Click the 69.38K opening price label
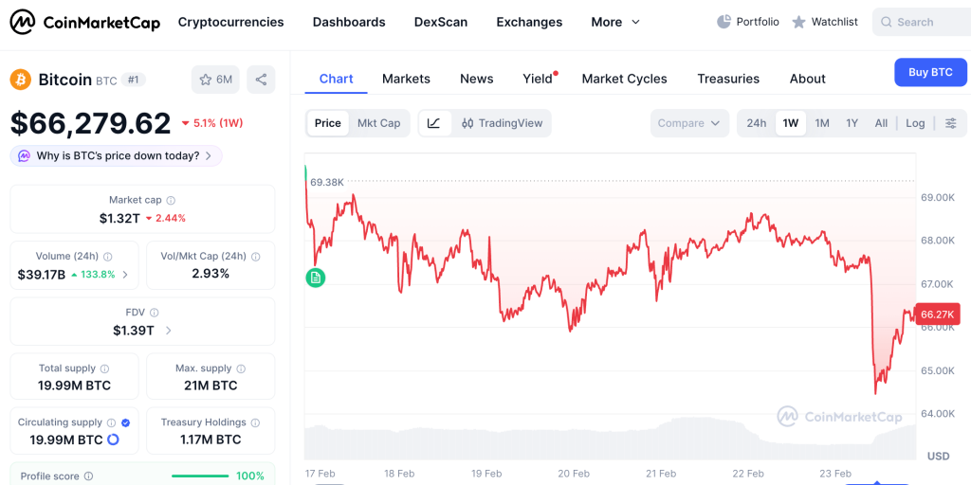This screenshot has width=971, height=485. click(x=327, y=182)
